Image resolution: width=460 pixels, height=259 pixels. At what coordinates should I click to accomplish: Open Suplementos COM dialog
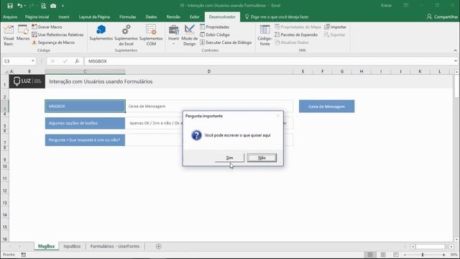[x=151, y=35]
